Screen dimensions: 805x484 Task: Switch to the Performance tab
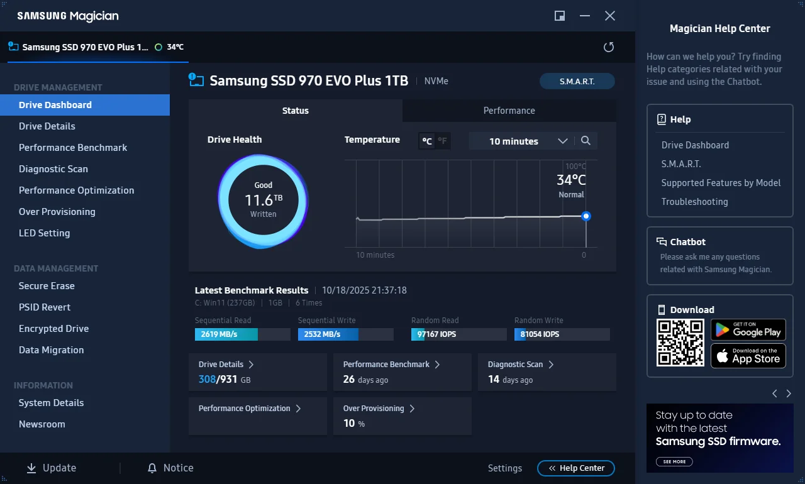point(509,111)
